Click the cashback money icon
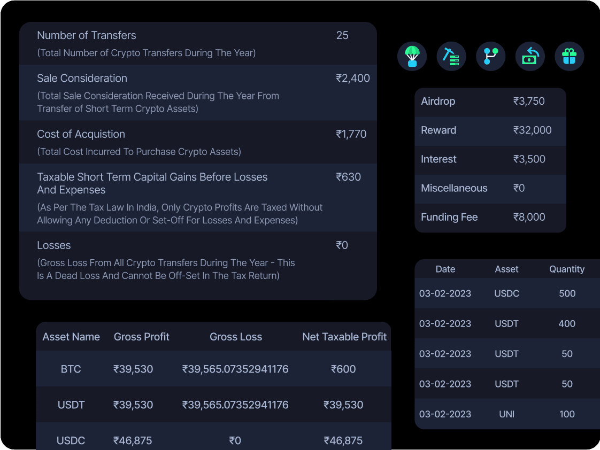This screenshot has height=450, width=600. [x=530, y=56]
